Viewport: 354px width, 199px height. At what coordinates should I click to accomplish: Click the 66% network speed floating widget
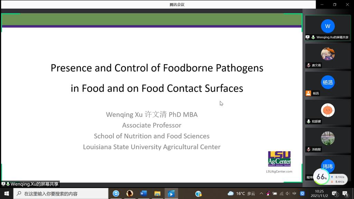tap(322, 177)
